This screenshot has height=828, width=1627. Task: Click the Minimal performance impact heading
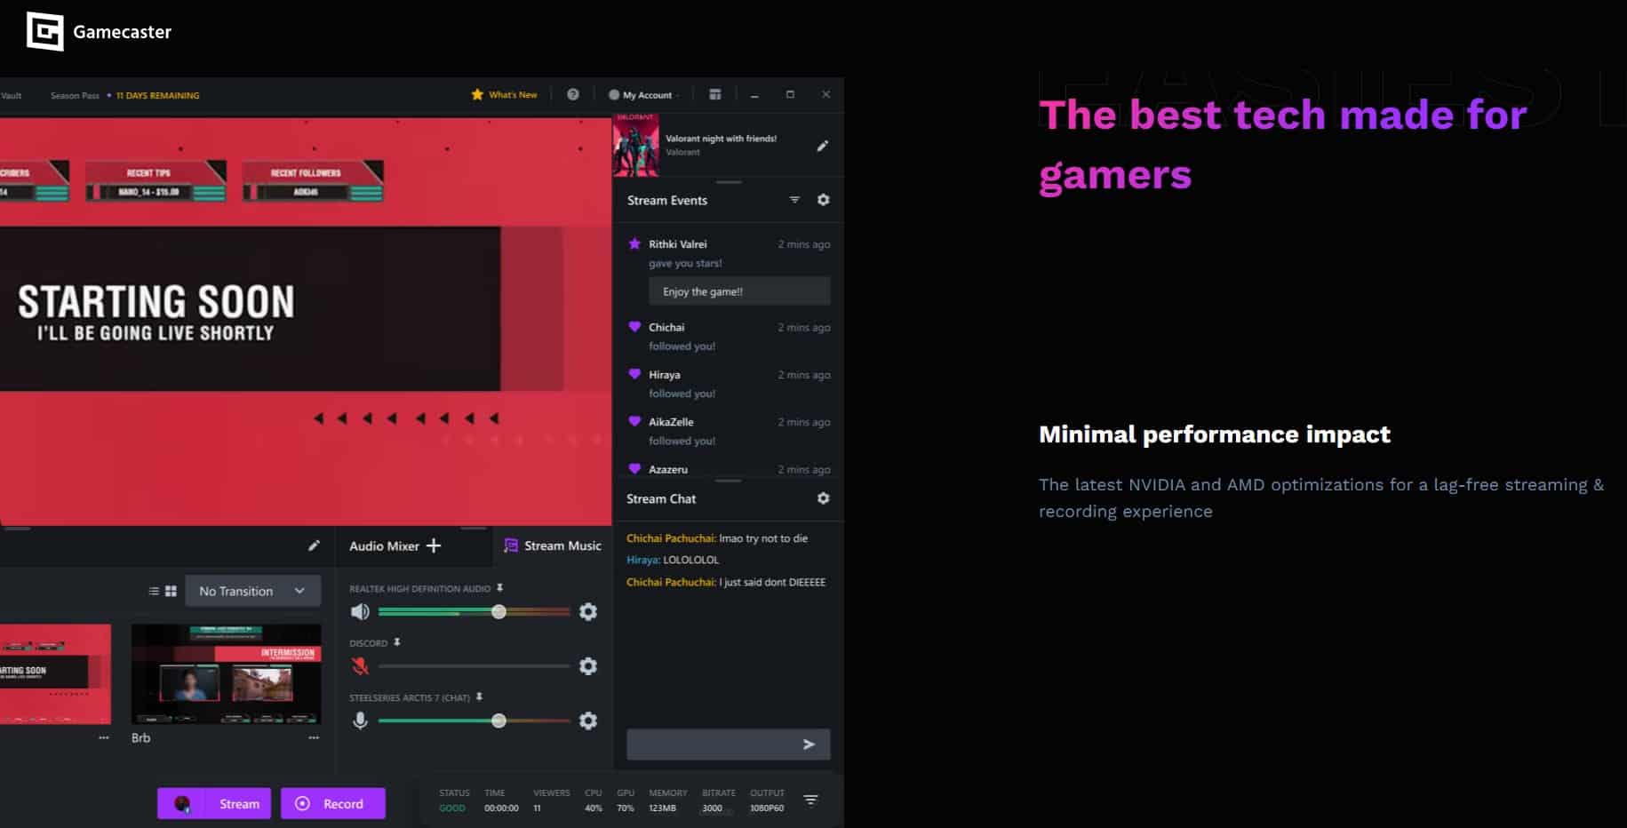1215,434
